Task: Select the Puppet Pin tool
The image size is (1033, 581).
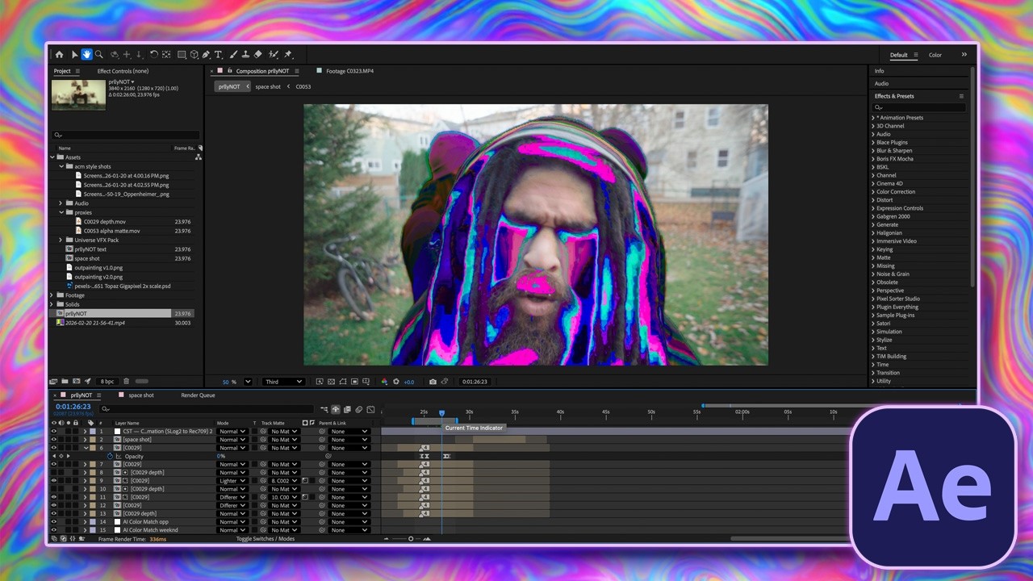Action: click(x=288, y=54)
